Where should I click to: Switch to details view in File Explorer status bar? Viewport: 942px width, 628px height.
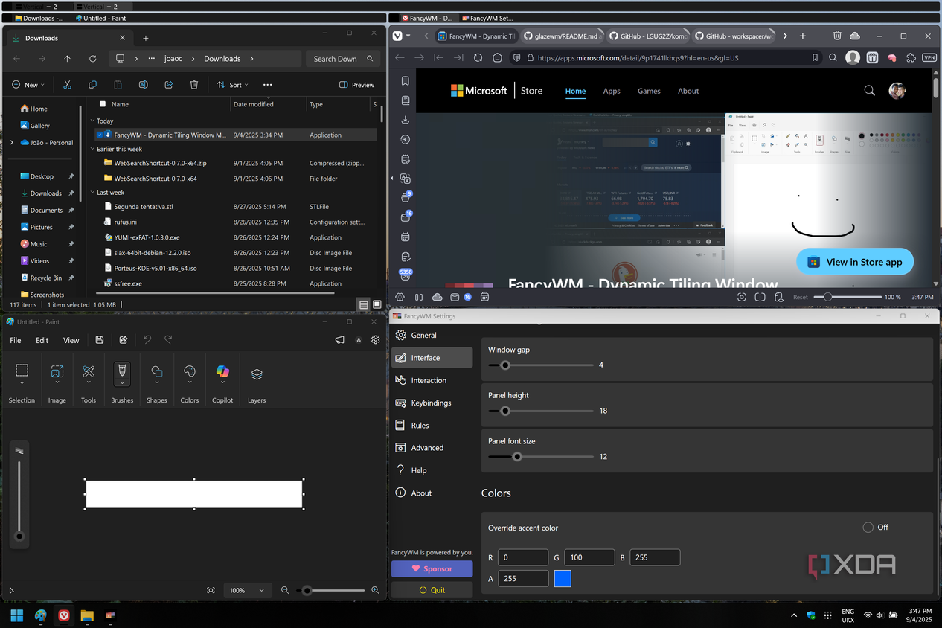point(363,304)
